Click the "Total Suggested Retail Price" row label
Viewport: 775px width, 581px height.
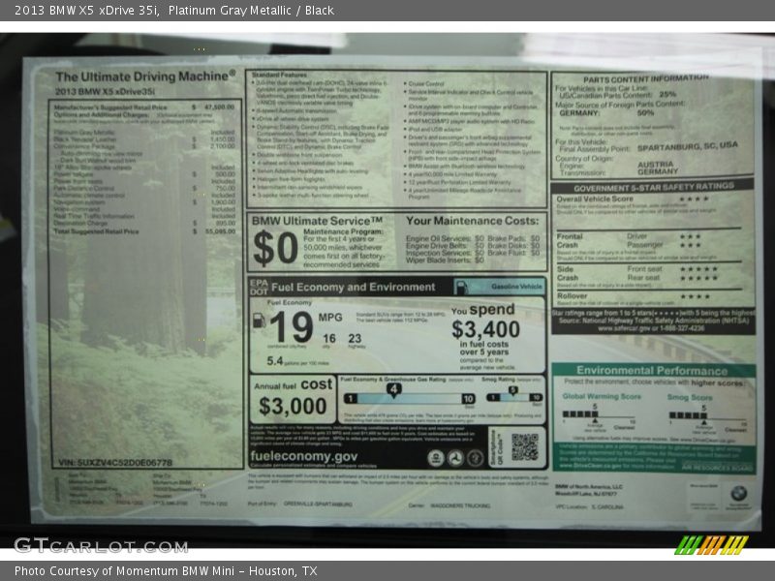[96, 231]
